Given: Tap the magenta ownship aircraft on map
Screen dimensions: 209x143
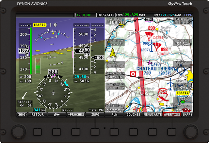Looking at the screenshot, I should pos(150,62).
